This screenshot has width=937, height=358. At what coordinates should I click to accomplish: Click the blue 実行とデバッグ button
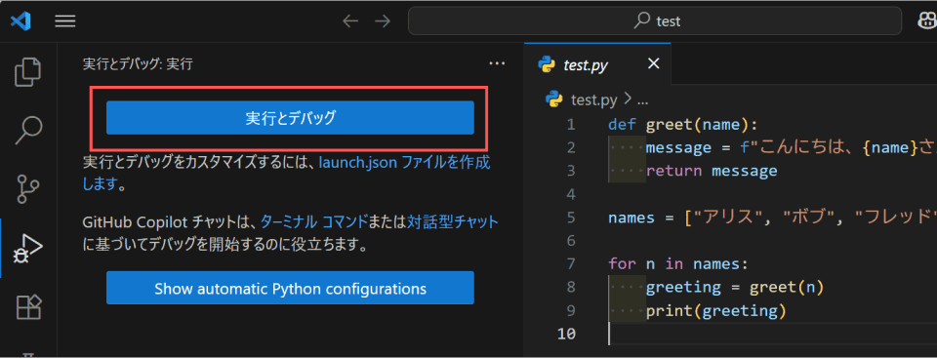click(290, 118)
